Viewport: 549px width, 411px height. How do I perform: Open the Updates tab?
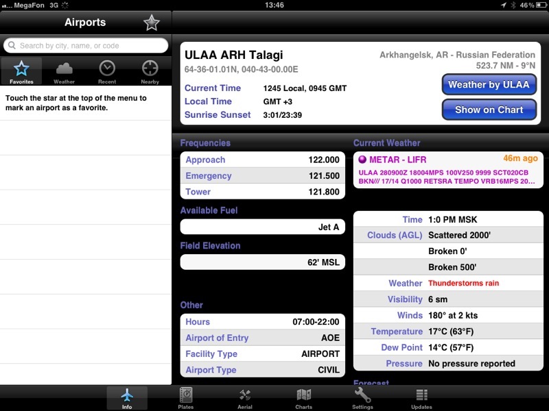pos(421,397)
